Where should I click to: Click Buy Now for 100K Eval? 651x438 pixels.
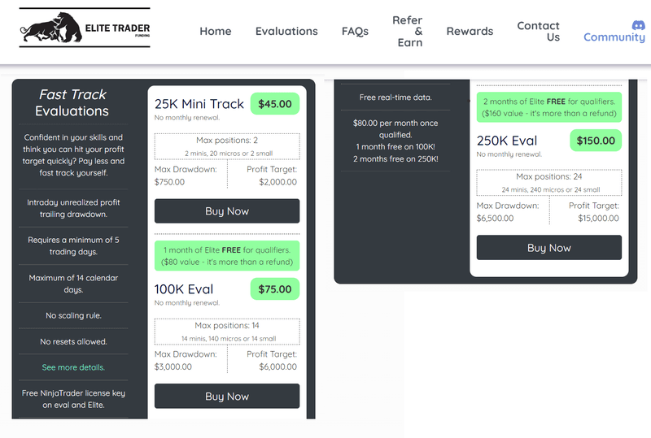tap(227, 396)
